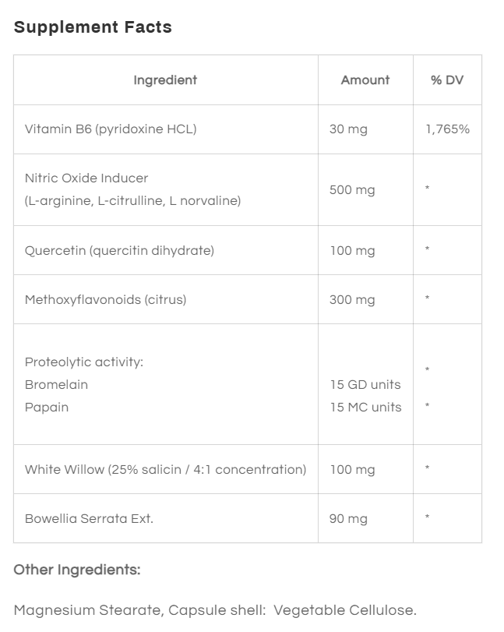Screen dimensions: 504x632
Task: Click the Quercetin (quercitin dihydrate) row
Action: pyautogui.click(x=248, y=250)
